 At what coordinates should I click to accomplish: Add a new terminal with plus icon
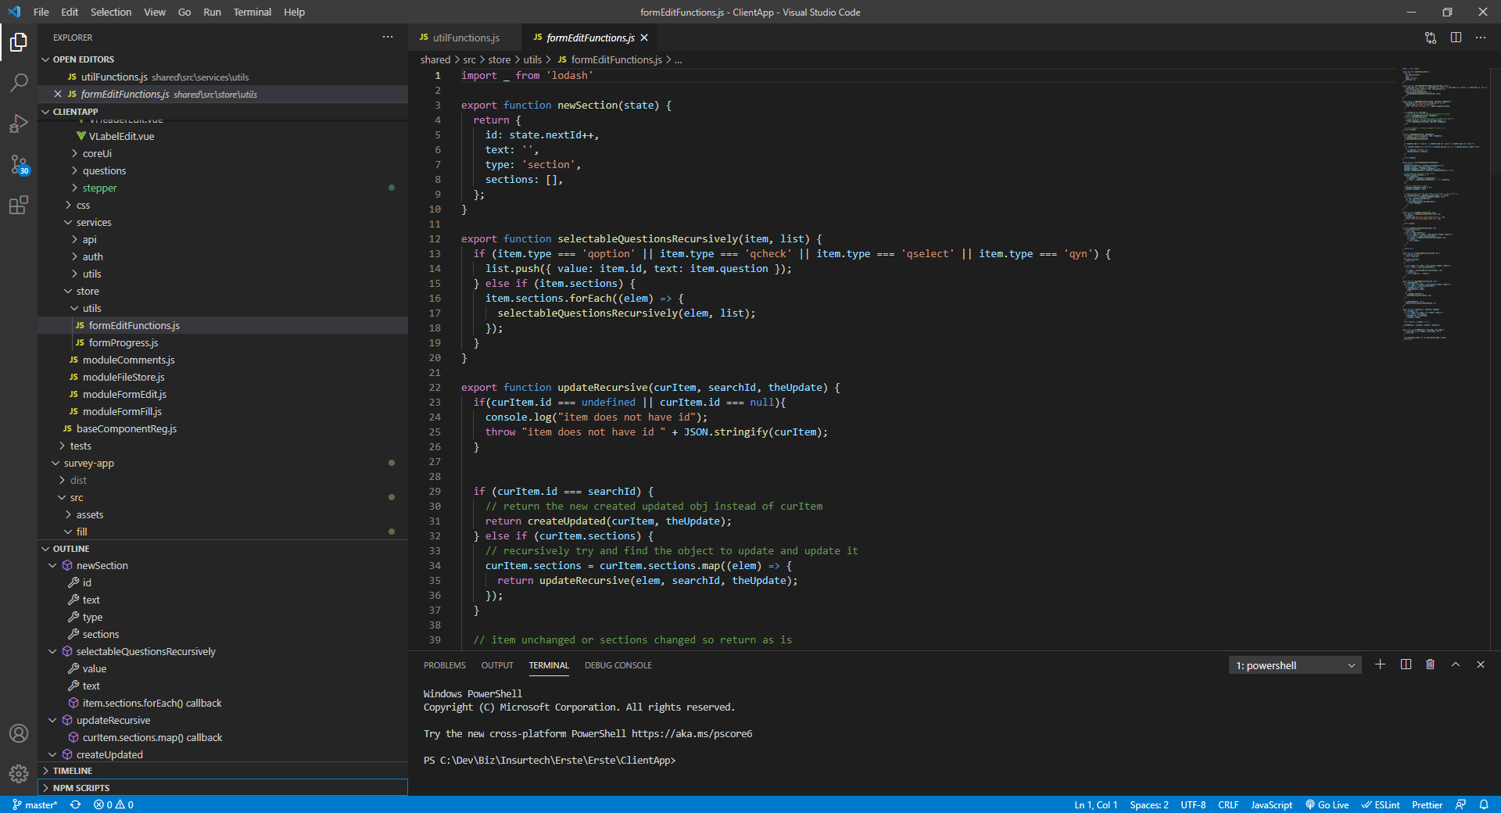tap(1380, 664)
